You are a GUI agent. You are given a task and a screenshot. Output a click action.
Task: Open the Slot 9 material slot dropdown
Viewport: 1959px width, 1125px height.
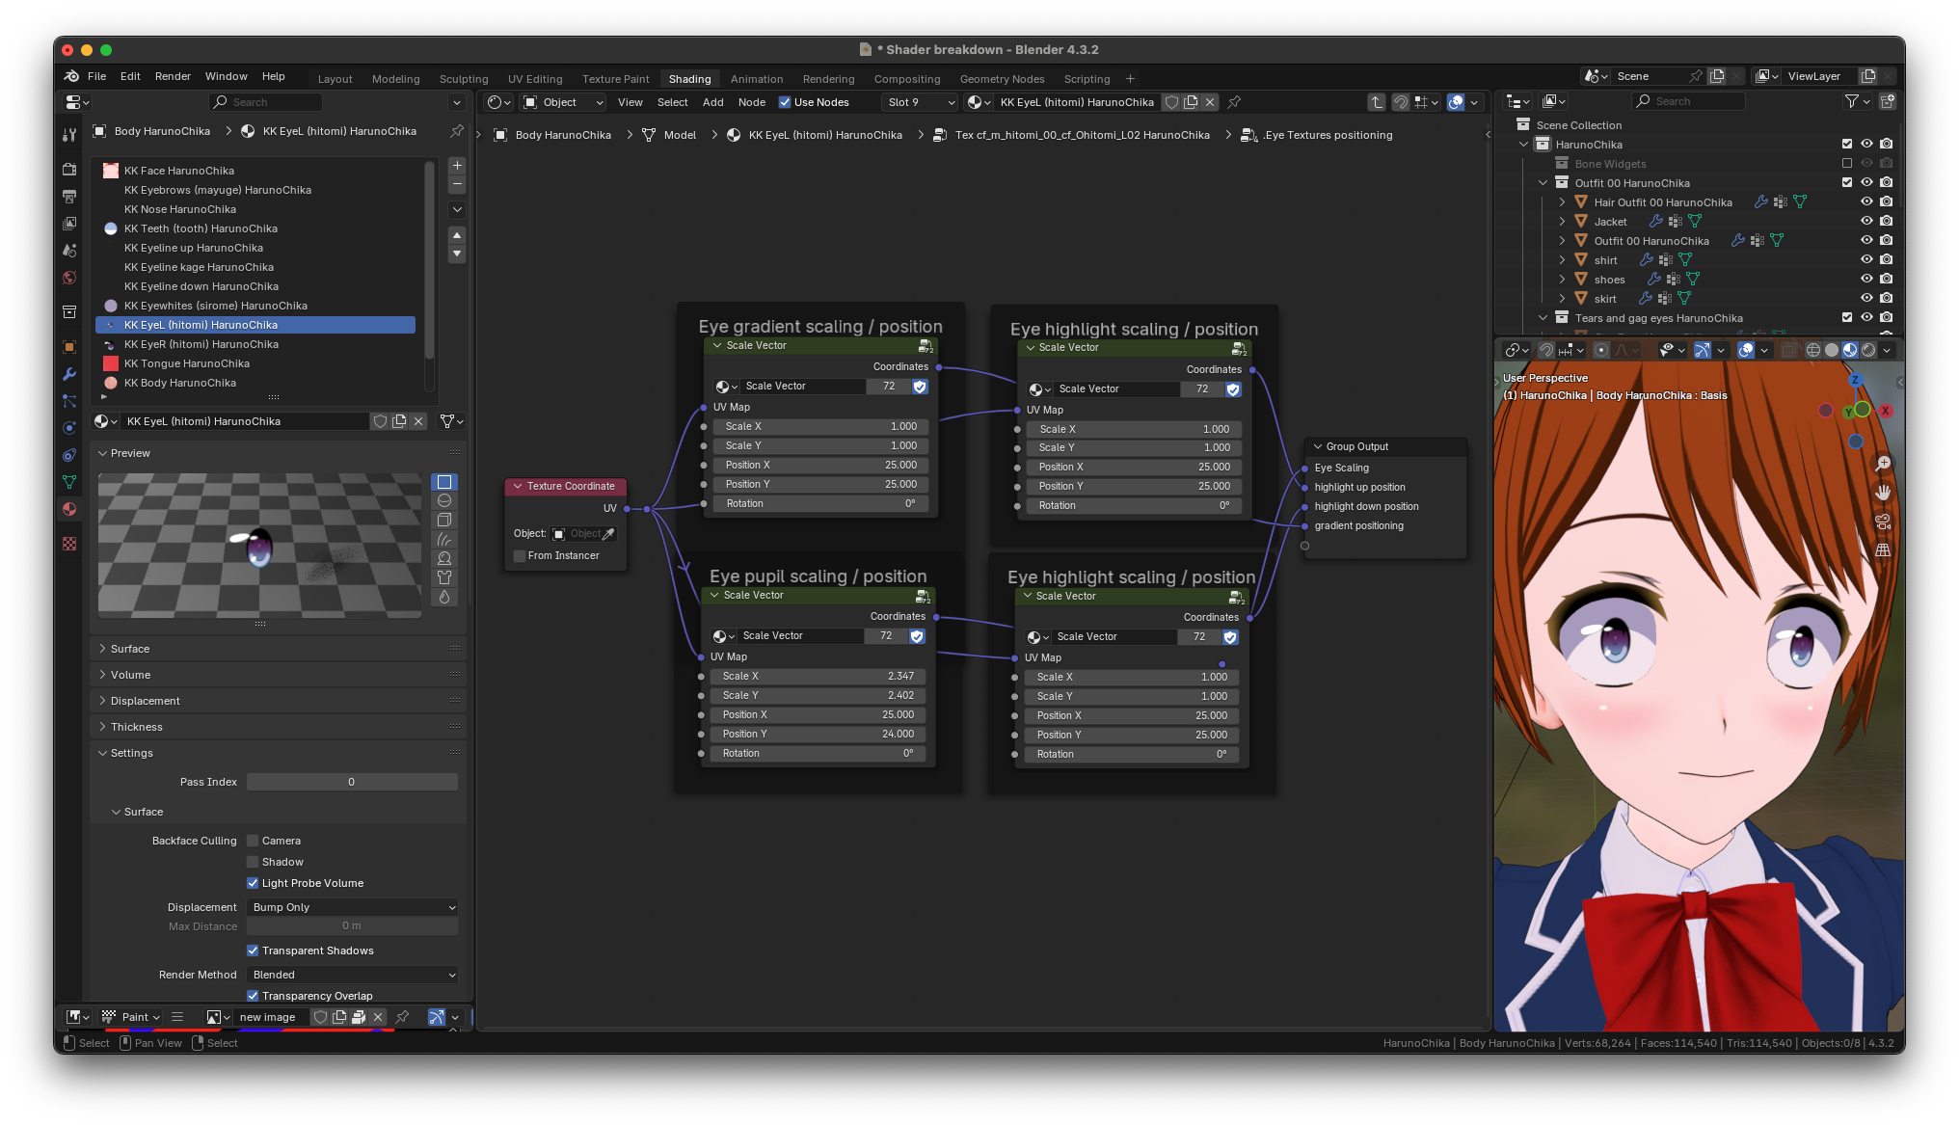[x=920, y=102]
